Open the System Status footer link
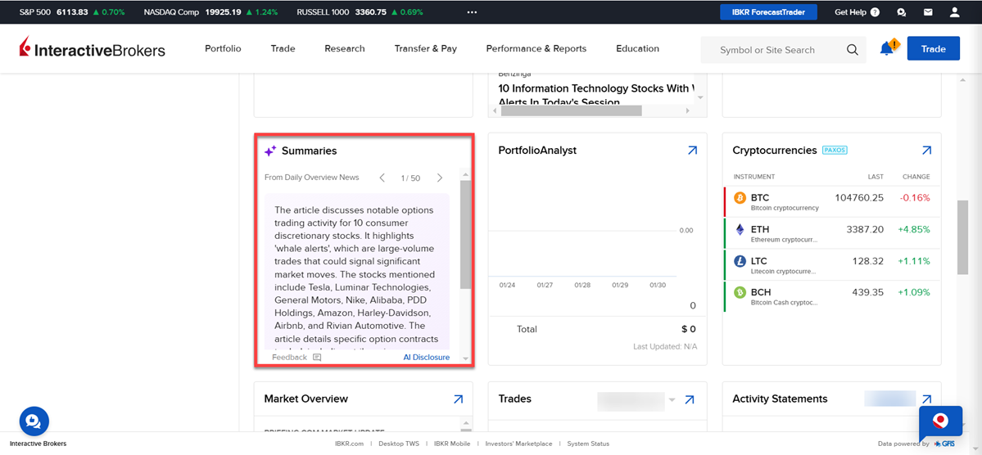Screen dimensions: 982x455 coord(588,444)
